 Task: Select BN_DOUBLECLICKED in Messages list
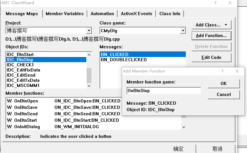[143, 60]
